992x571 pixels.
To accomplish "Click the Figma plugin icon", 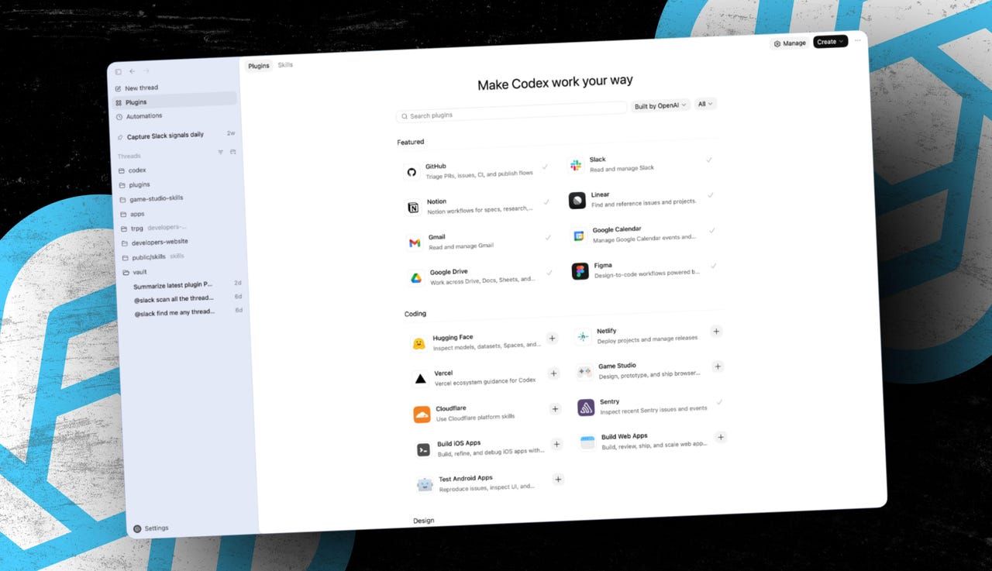I will (580, 271).
